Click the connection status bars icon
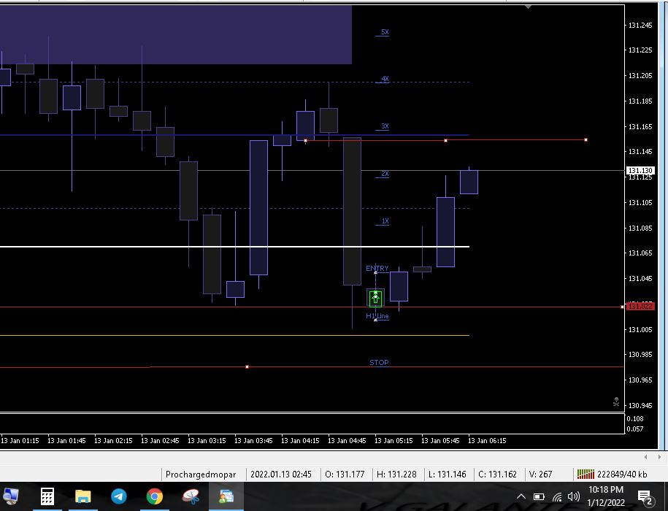Image resolution: width=668 pixels, height=511 pixels. (x=586, y=474)
